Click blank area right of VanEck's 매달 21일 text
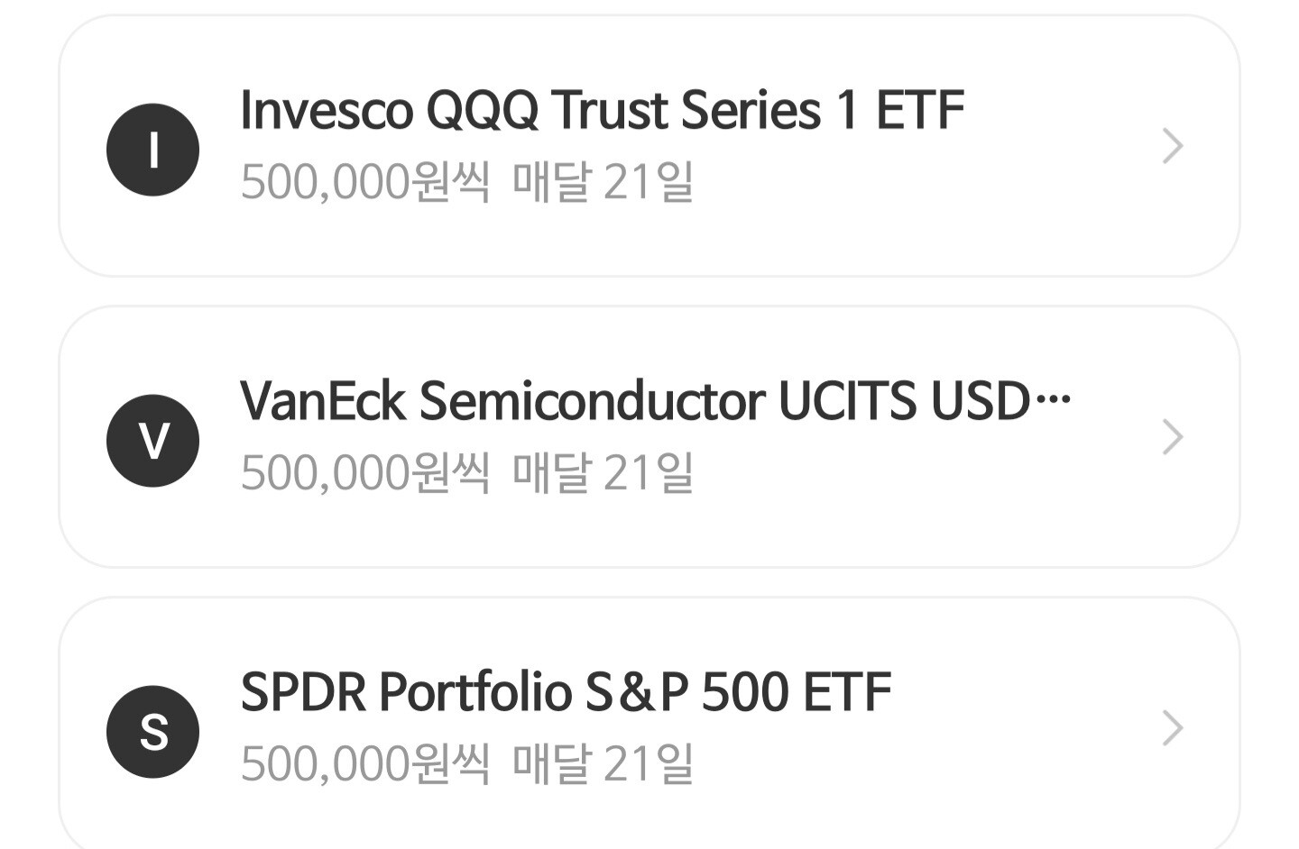The image size is (1299, 849). coord(902,475)
